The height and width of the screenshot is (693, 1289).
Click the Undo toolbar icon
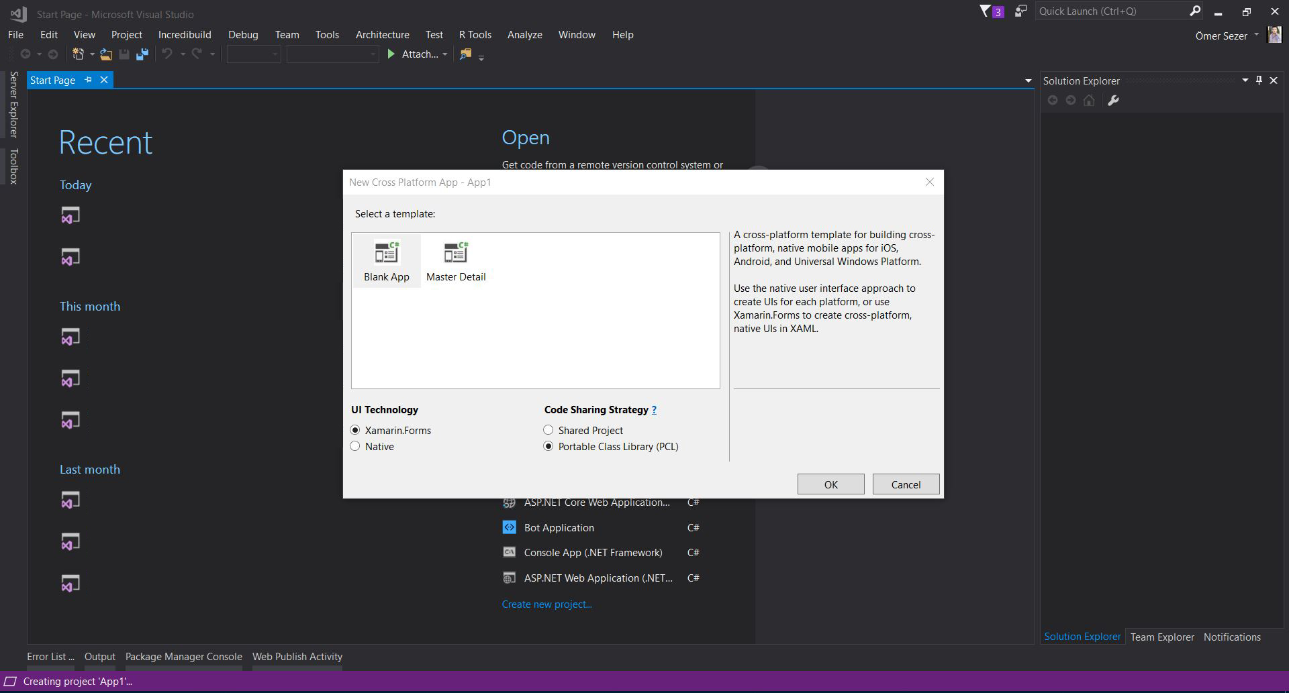(x=167, y=54)
